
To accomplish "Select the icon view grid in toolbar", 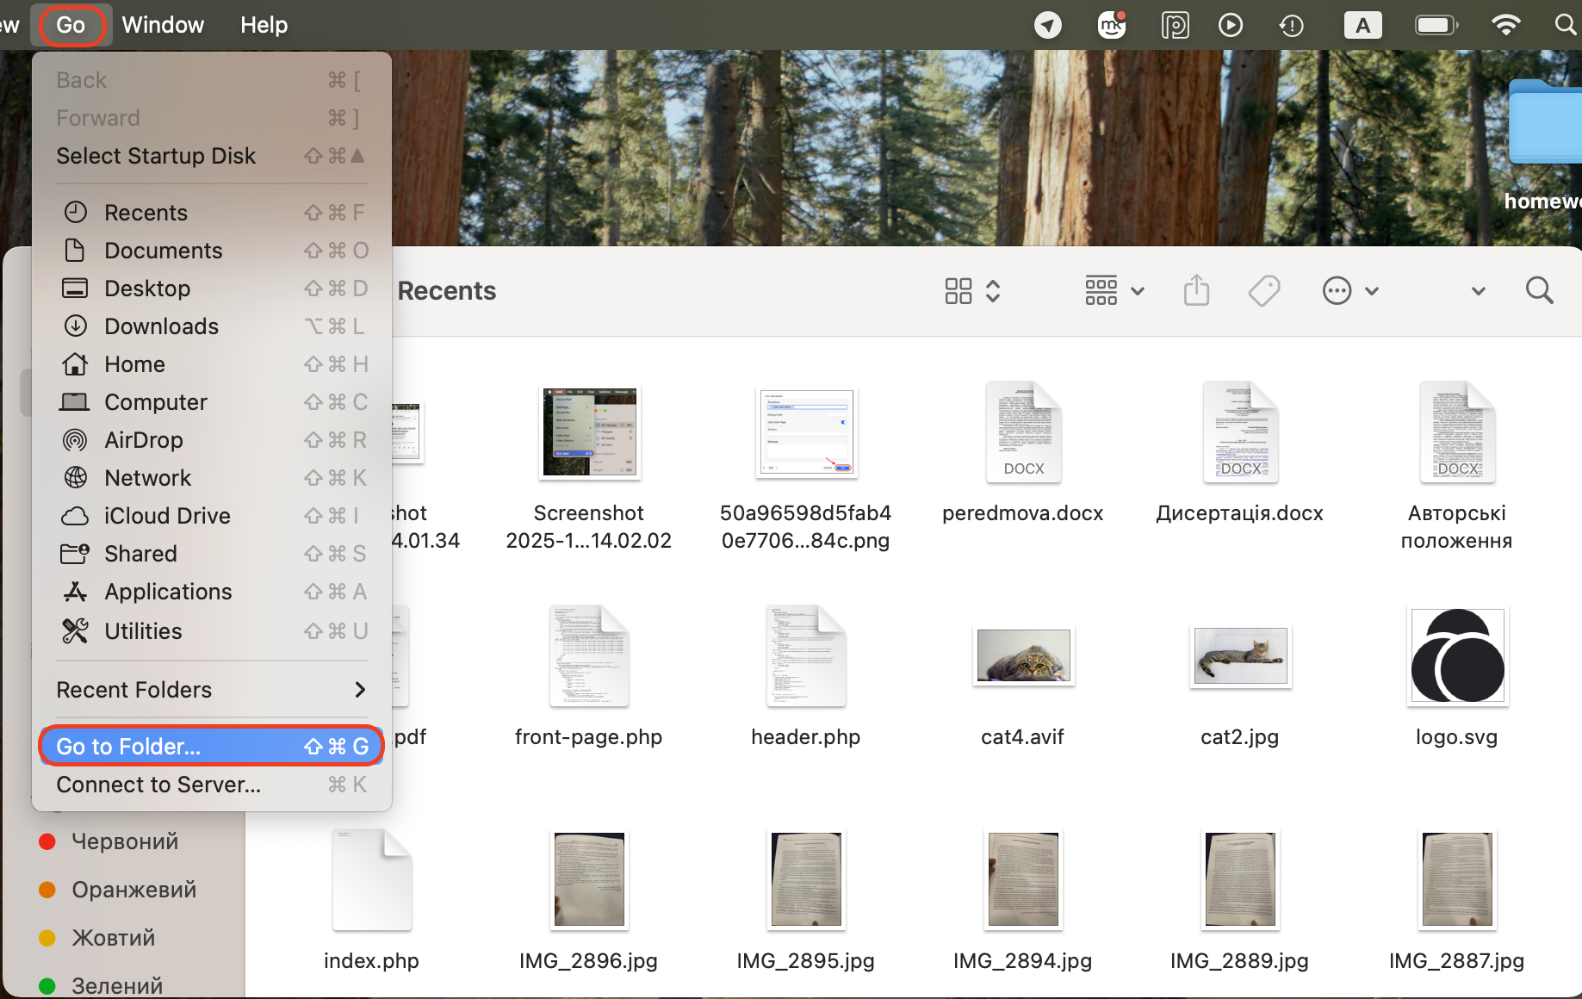I will tap(959, 290).
